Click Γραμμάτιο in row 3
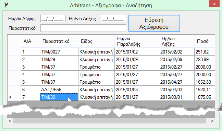 [x=96, y=67]
